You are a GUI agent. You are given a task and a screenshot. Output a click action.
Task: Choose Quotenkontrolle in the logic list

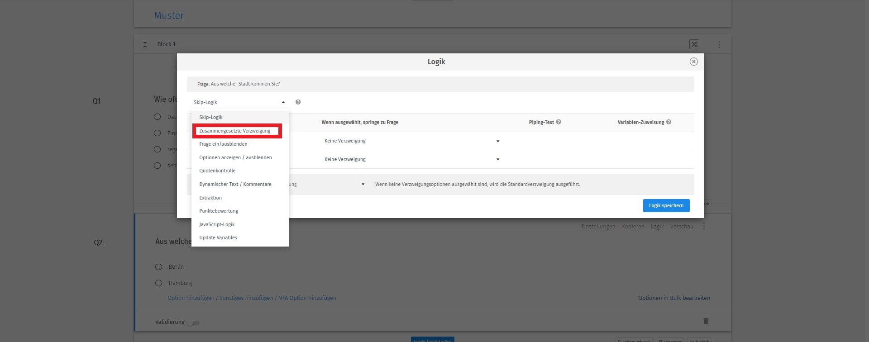point(240,171)
